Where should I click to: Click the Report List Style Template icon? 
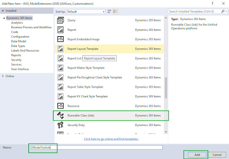(x=60, y=58)
